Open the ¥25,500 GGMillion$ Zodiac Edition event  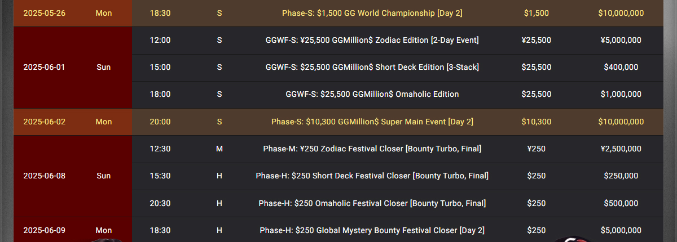click(372, 40)
